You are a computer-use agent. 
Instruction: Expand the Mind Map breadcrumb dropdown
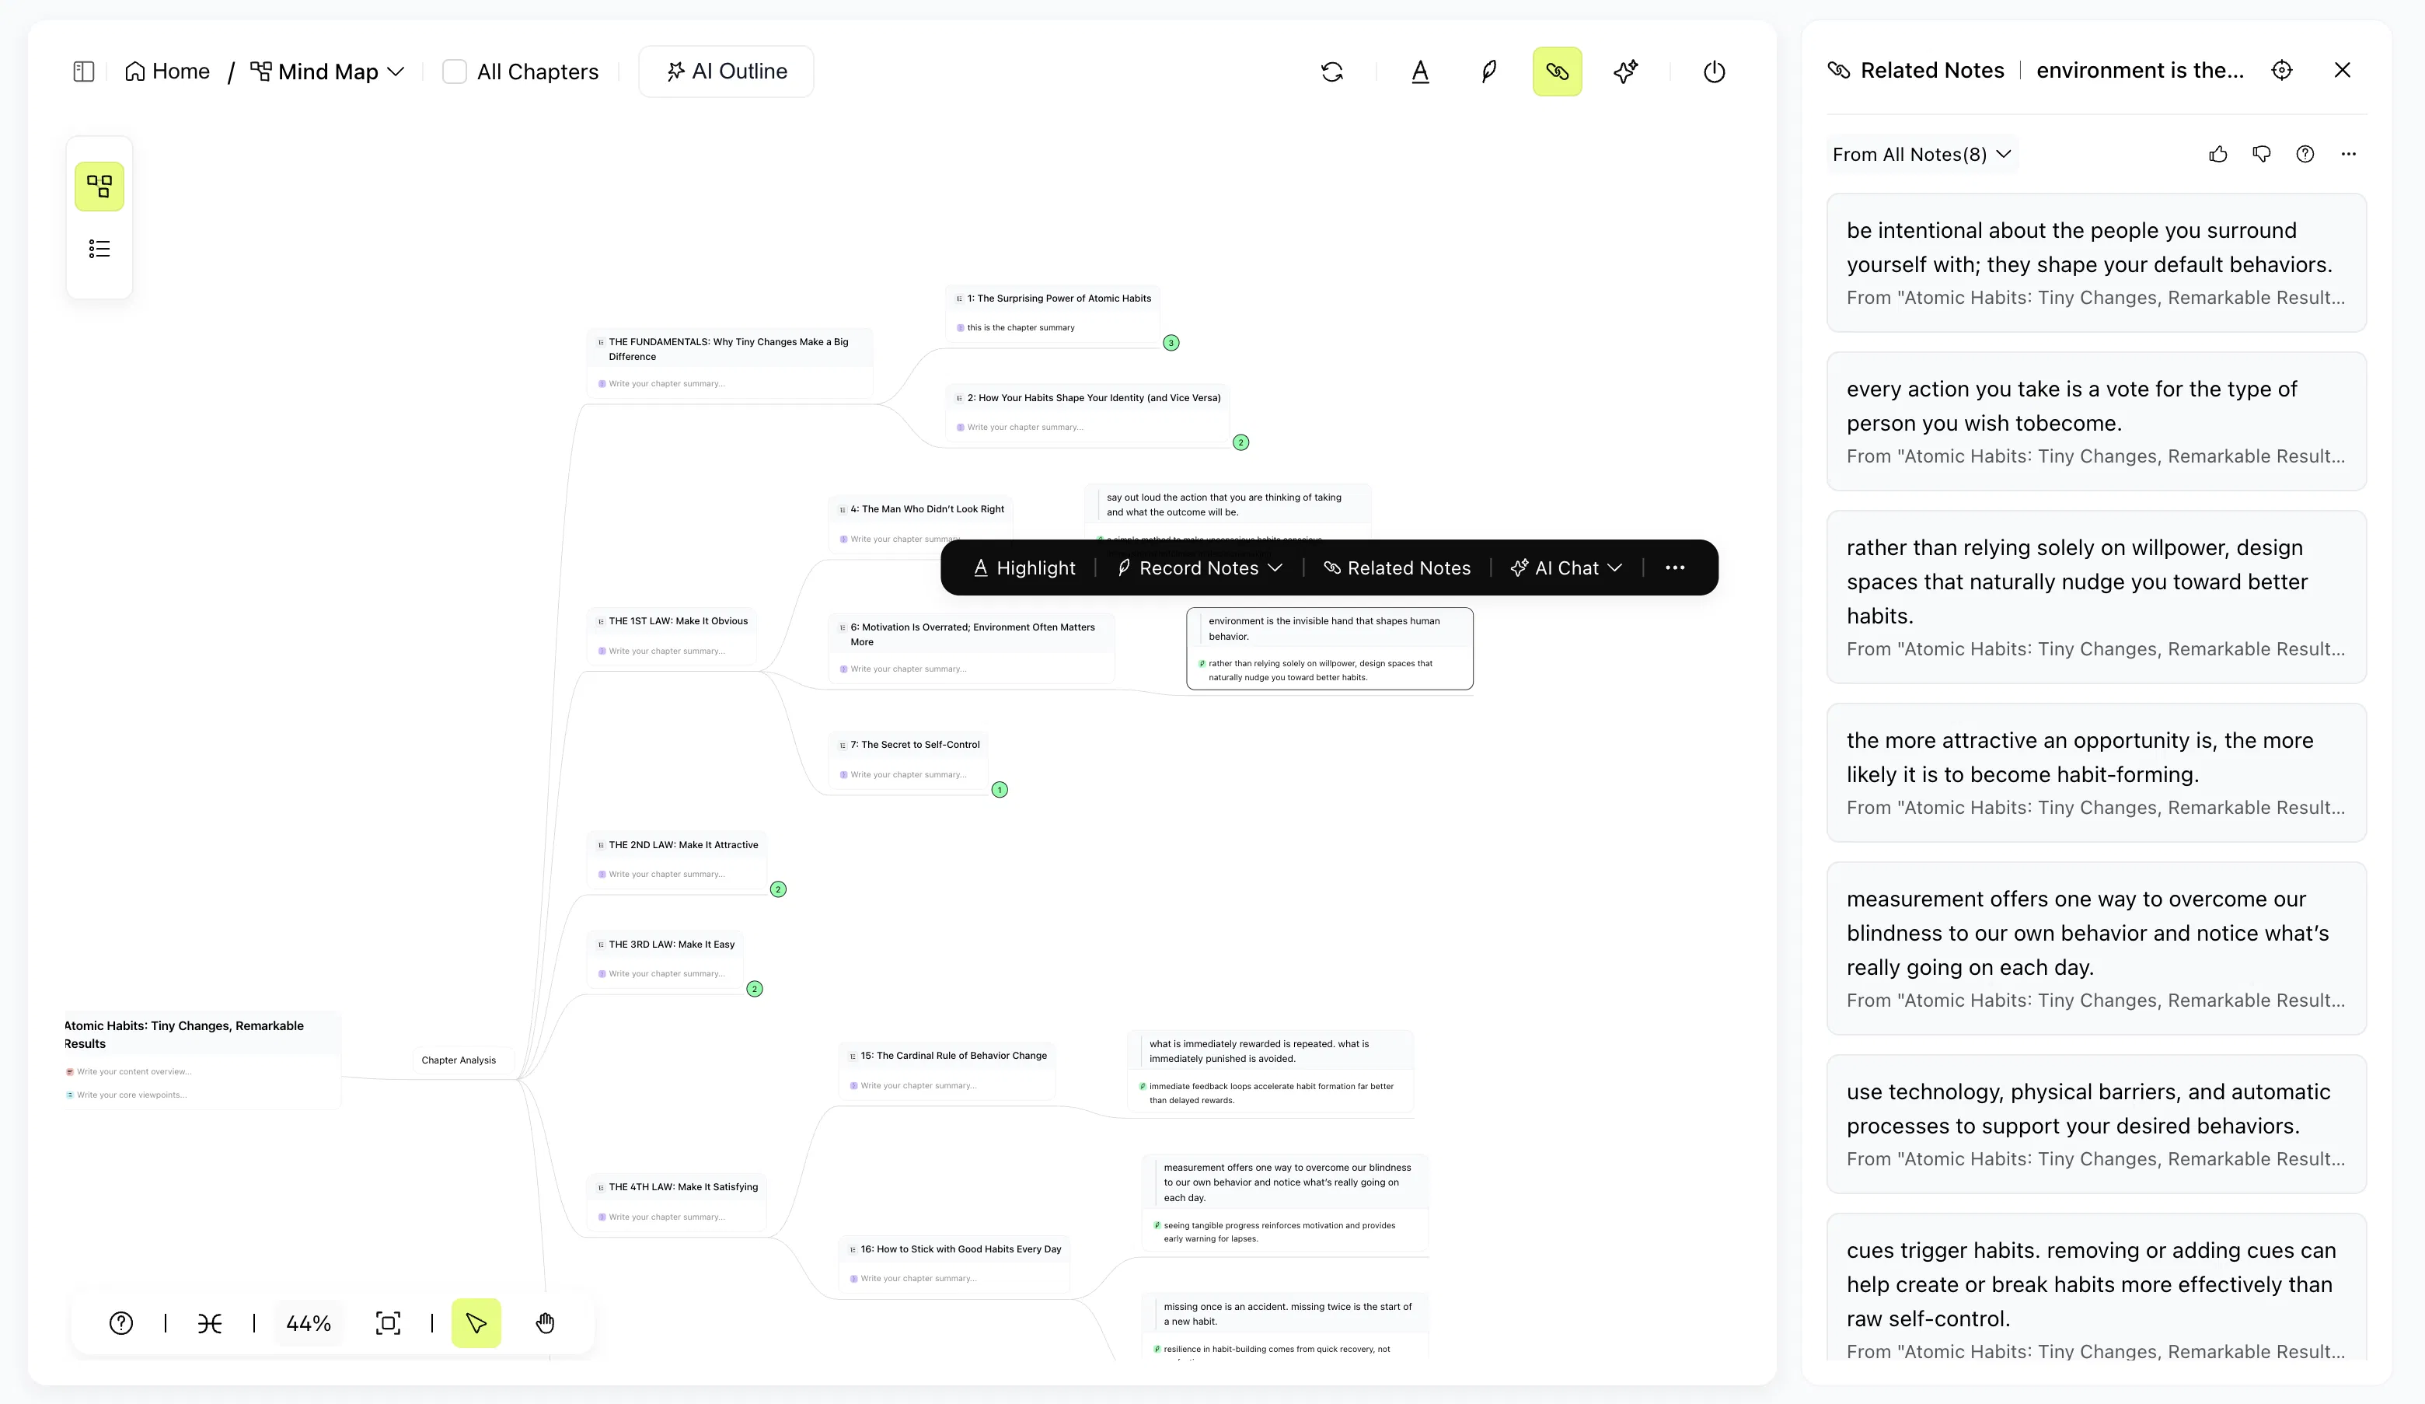coord(396,72)
